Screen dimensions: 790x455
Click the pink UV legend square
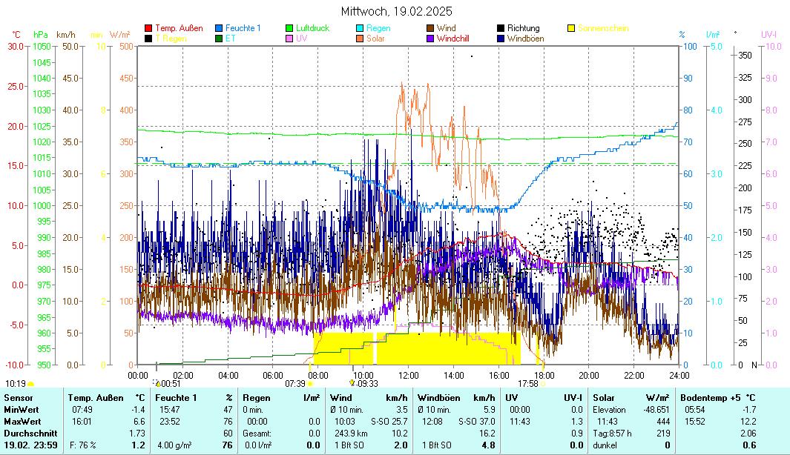click(290, 38)
